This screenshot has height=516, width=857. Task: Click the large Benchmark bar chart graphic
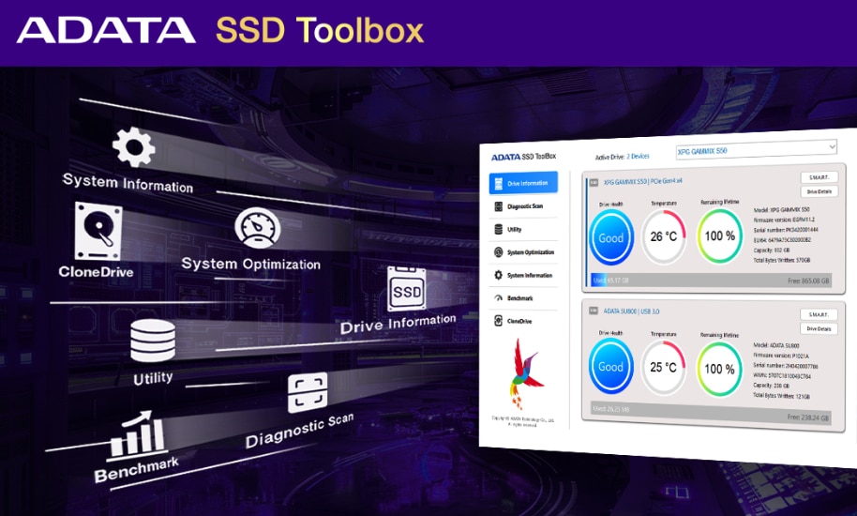coord(137,435)
